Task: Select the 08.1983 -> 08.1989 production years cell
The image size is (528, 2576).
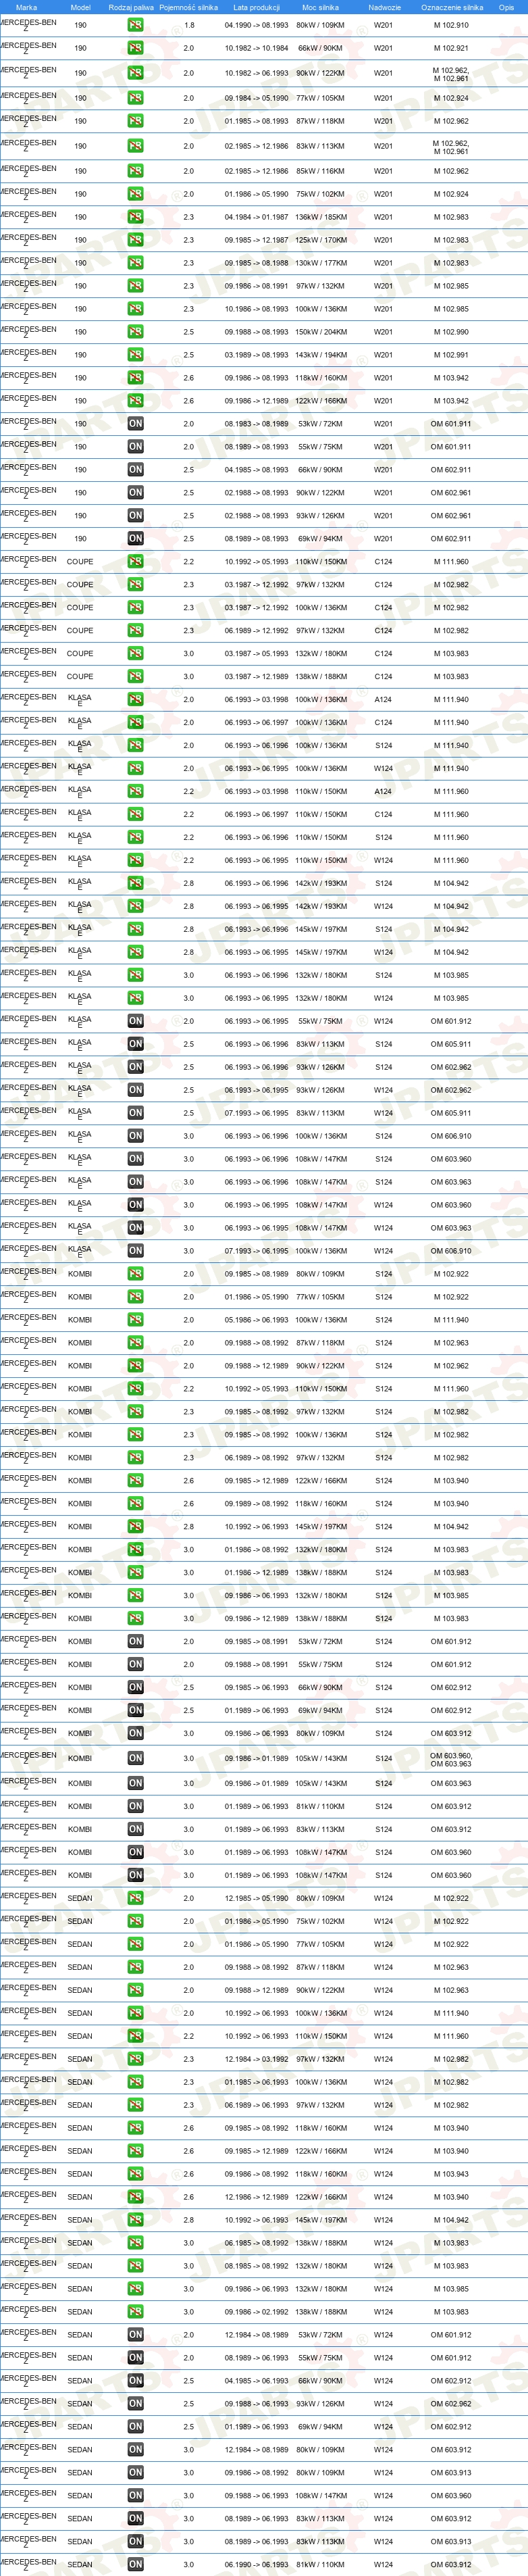Action: coord(256,424)
